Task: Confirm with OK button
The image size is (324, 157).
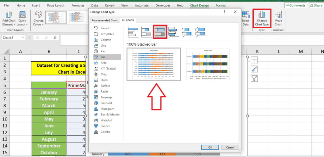Action: coord(210,147)
